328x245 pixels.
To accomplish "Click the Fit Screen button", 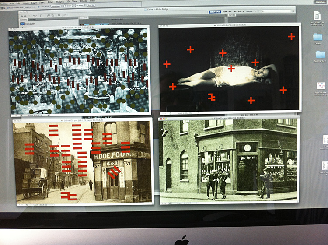I will click(68, 6).
